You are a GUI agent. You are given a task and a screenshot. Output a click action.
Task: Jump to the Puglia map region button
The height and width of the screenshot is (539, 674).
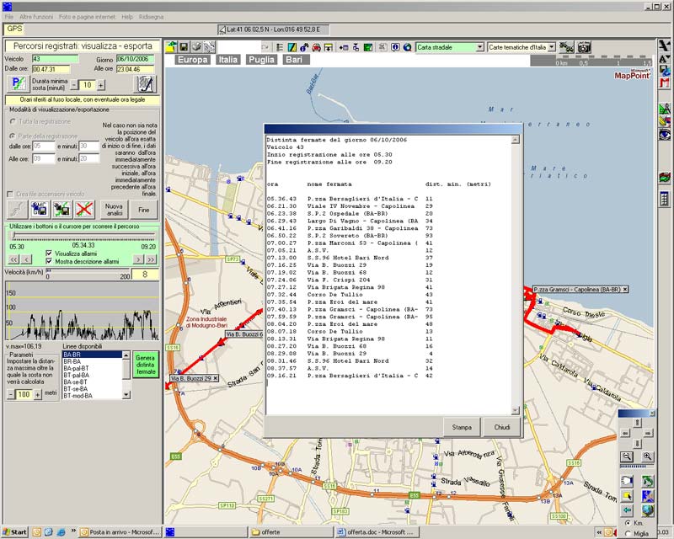pyautogui.click(x=261, y=60)
